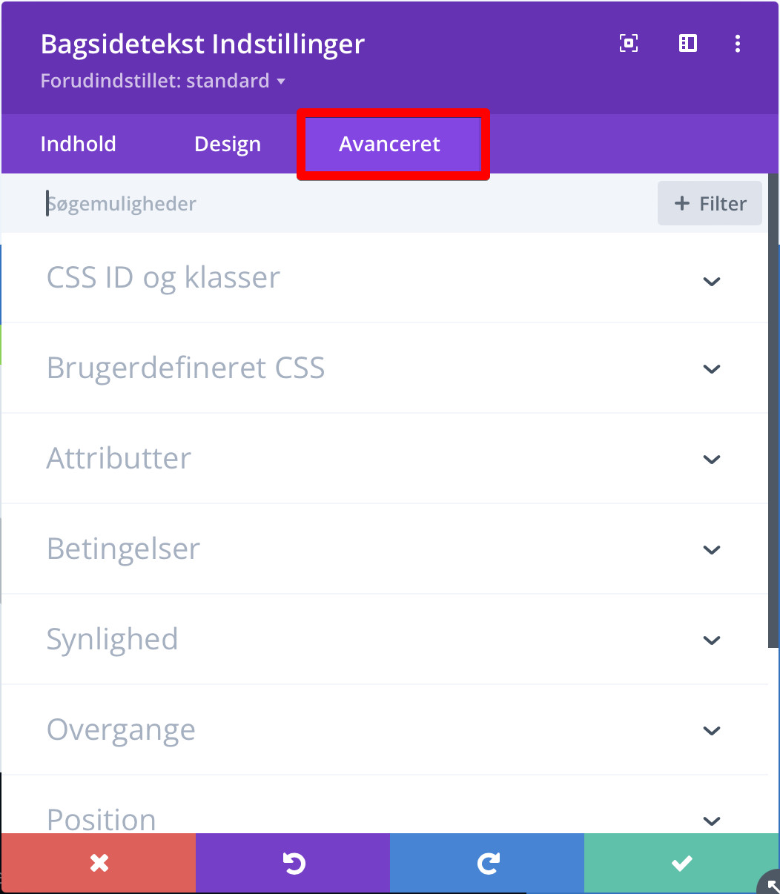Expand the Attributter section

(x=384, y=459)
